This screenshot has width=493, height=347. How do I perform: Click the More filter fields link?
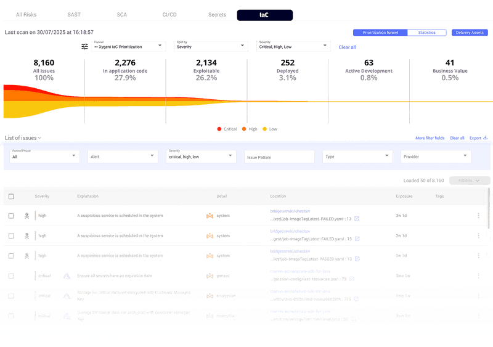[430, 138]
